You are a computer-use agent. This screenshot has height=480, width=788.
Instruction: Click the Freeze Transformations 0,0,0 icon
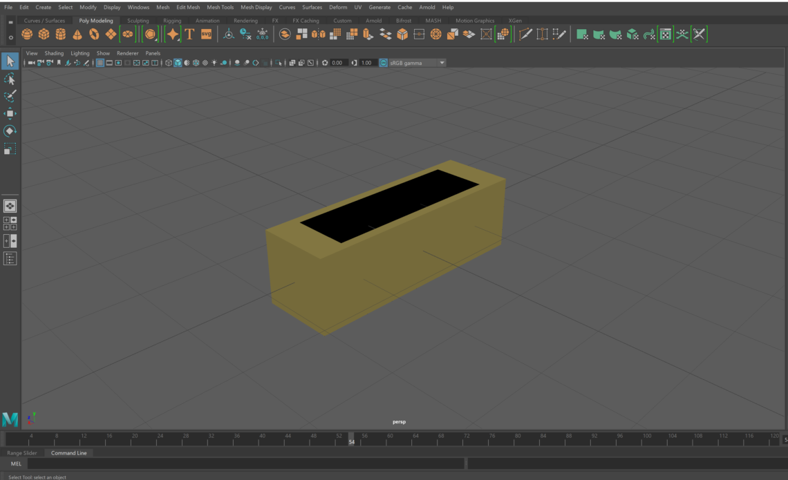point(263,34)
